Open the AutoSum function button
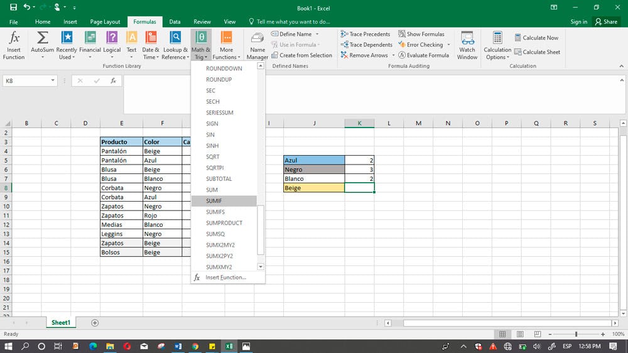Screen dimensions: 628x353 [x=42, y=44]
